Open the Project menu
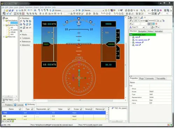Image resolution: width=175 pixels, height=128 pixels. pos(36,7)
